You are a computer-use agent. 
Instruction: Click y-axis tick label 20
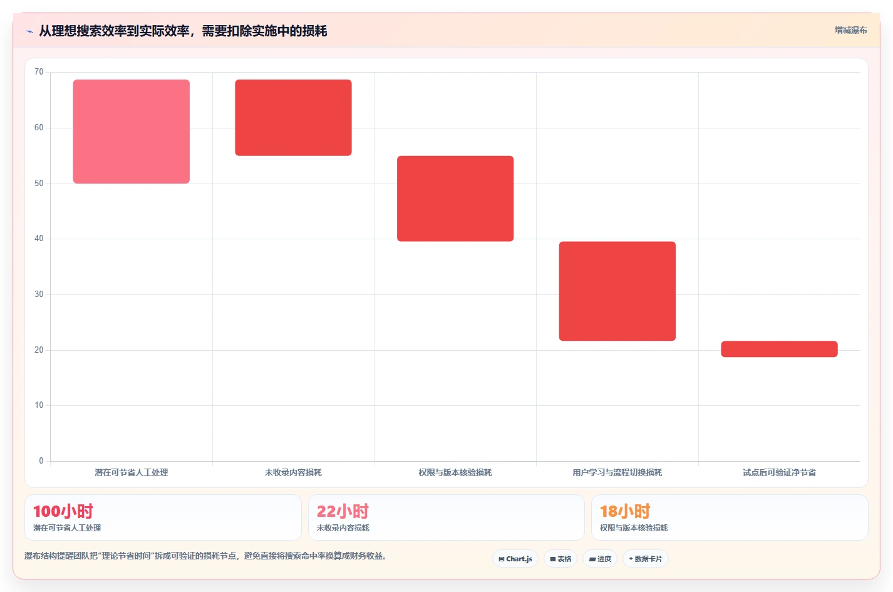pos(39,350)
